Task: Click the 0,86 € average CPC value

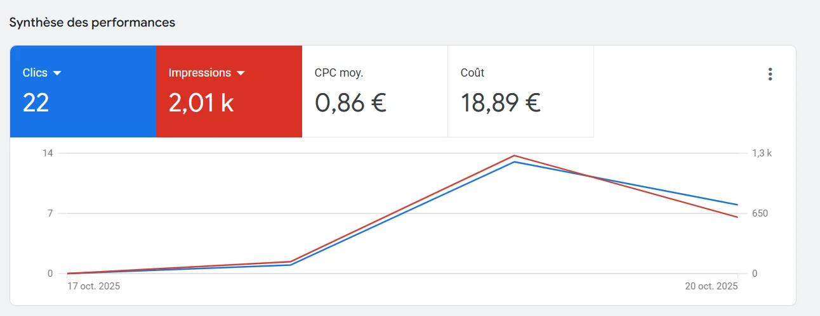Action: click(x=350, y=103)
